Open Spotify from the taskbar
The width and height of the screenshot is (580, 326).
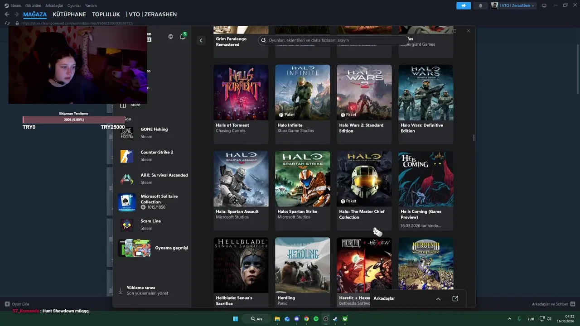point(316,319)
